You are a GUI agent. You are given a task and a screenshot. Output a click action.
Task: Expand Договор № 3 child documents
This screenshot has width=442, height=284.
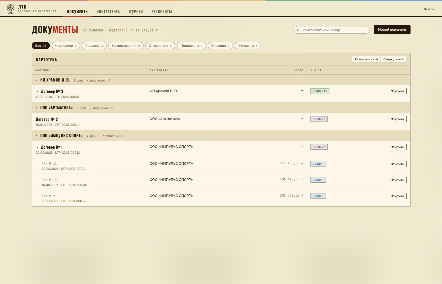coord(38,92)
